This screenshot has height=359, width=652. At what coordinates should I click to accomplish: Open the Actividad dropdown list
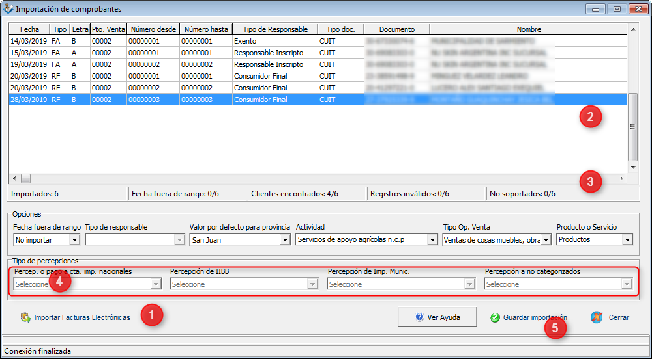click(432, 240)
